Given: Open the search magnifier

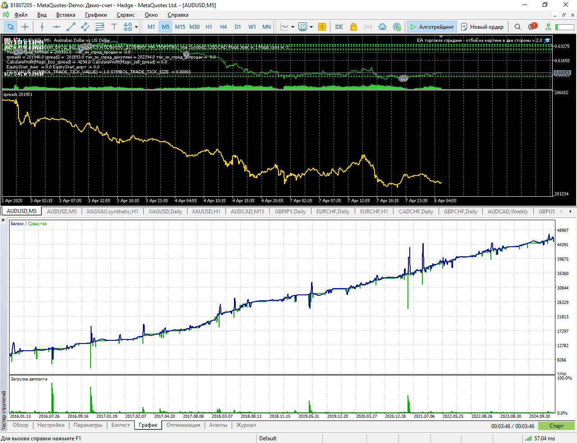Looking at the screenshot, I should coord(517,27).
